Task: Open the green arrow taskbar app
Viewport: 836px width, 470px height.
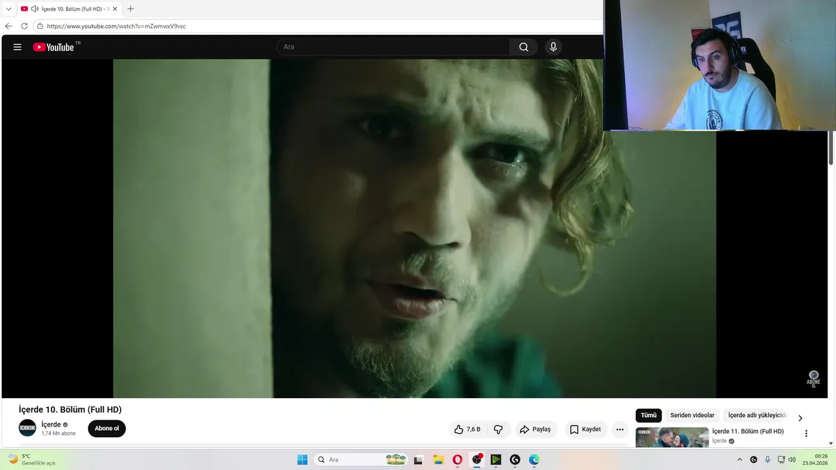Action: (496, 460)
